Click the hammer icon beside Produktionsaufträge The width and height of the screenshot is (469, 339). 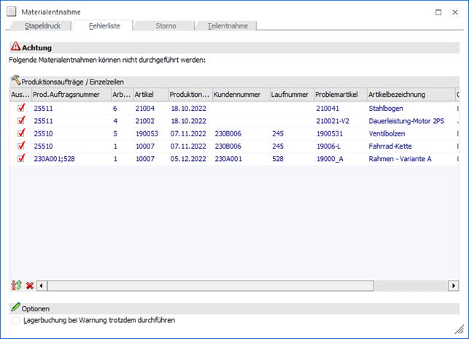pos(15,82)
